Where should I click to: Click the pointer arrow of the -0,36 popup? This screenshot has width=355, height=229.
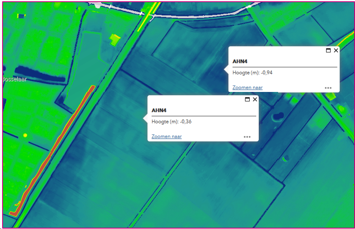[x=145, y=118]
